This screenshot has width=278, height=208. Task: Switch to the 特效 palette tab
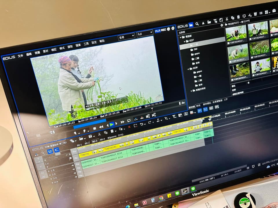198,105
